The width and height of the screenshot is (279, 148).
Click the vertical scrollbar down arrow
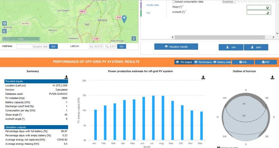(277, 33)
